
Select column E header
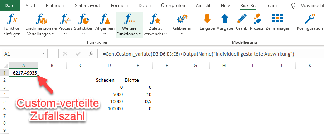point(138,65)
